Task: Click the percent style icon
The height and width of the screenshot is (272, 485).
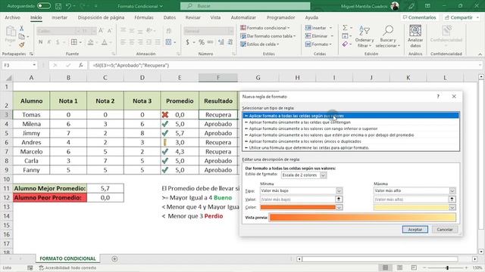Action: tap(202, 42)
